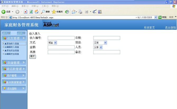
Task: Click the blue bird toolbar icon
Action: tap(95, 12)
